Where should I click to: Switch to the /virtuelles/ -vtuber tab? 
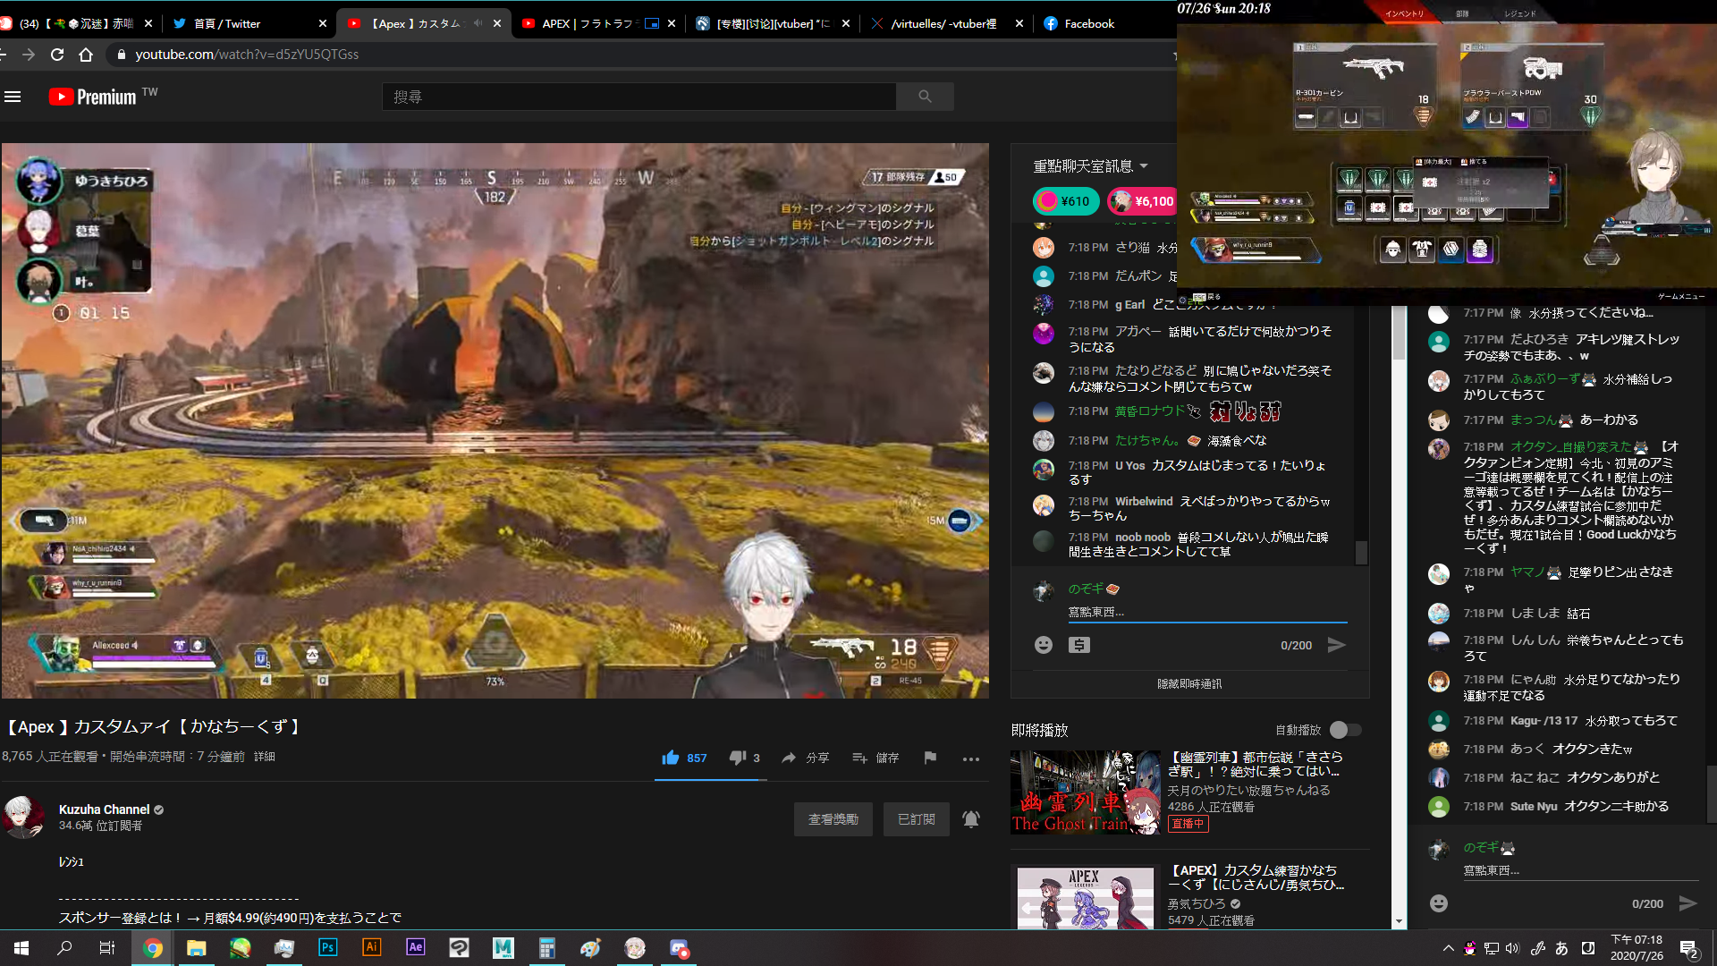pos(946,23)
